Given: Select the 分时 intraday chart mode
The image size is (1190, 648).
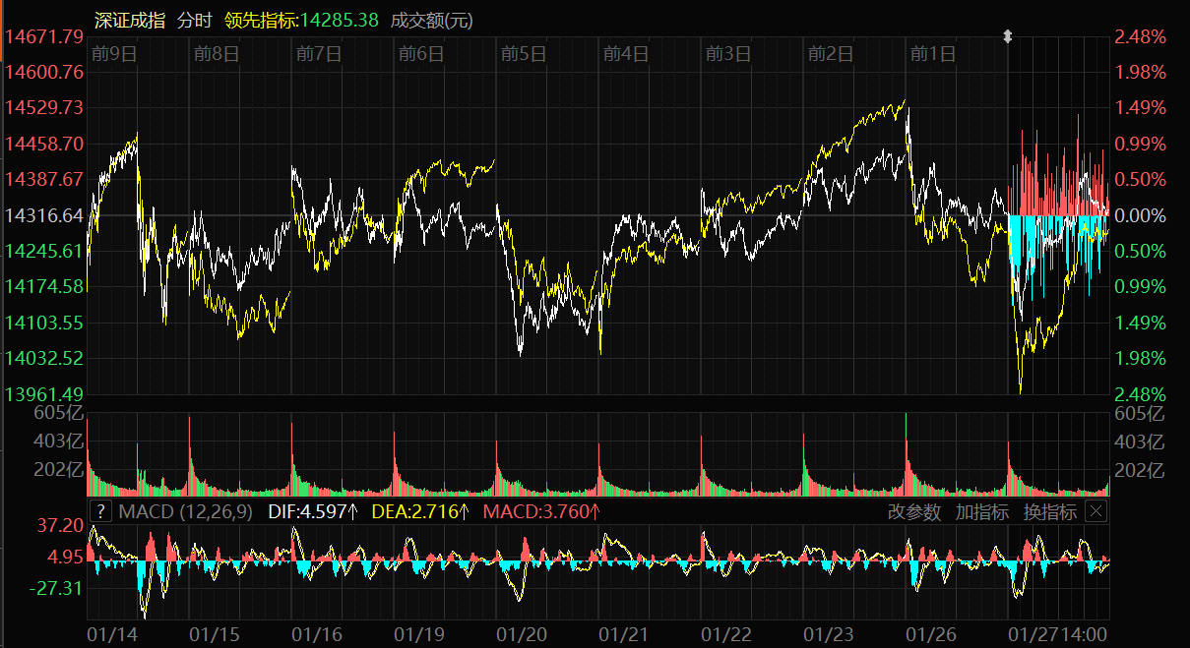Looking at the screenshot, I should click(x=195, y=20).
